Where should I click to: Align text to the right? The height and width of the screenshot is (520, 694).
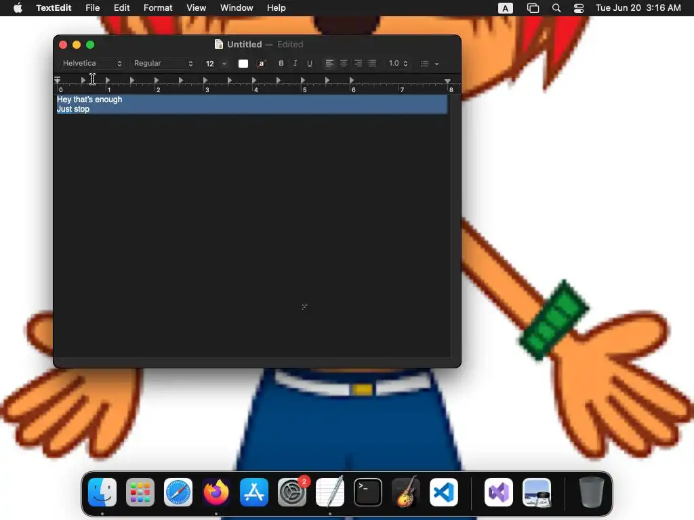coord(358,63)
